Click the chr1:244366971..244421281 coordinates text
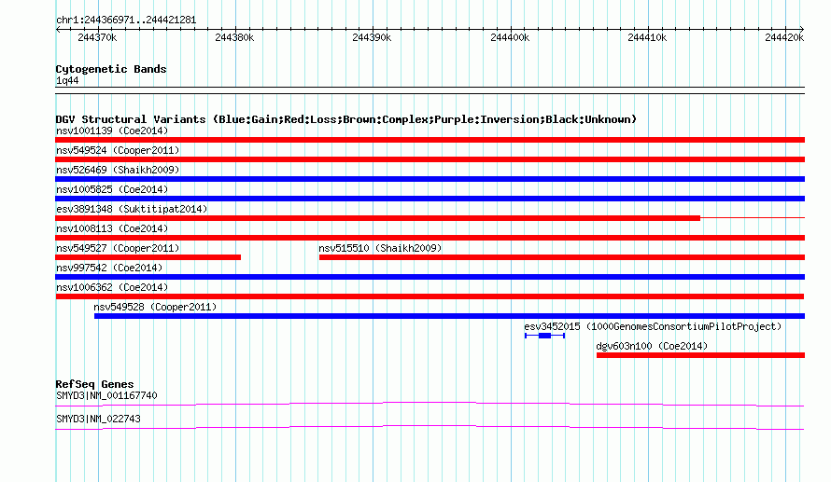The width and height of the screenshot is (831, 482). (126, 21)
